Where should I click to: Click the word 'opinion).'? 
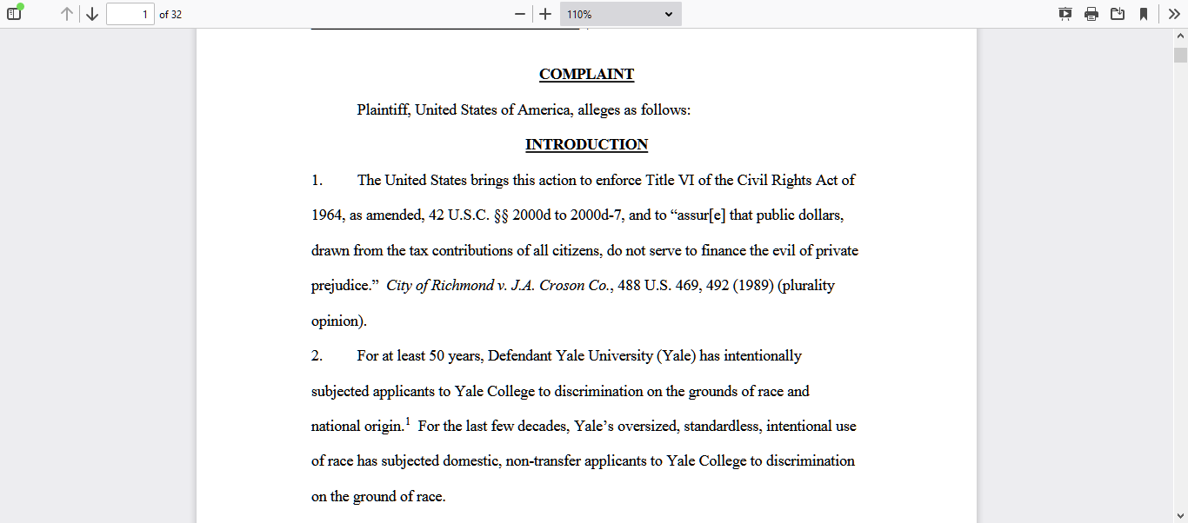click(x=339, y=321)
